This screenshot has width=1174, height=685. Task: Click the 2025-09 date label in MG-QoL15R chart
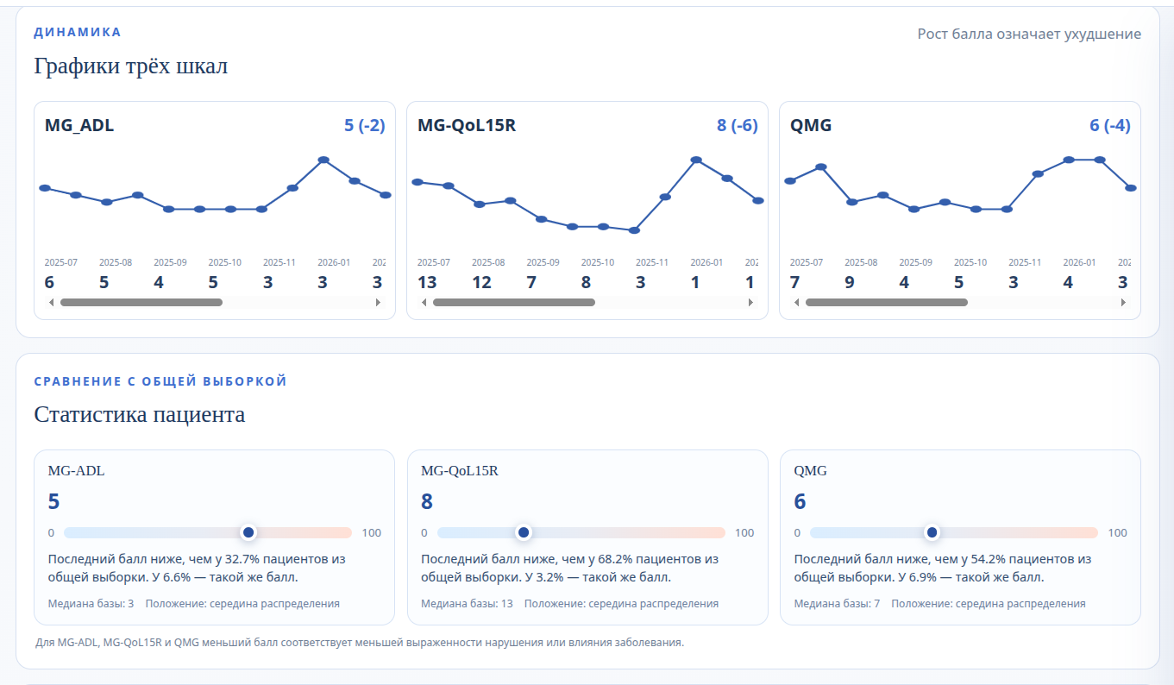coord(543,262)
